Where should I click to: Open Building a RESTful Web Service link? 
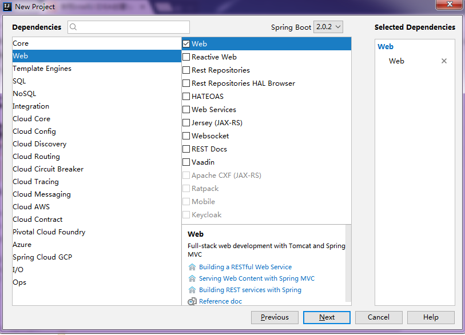pyautogui.click(x=245, y=267)
